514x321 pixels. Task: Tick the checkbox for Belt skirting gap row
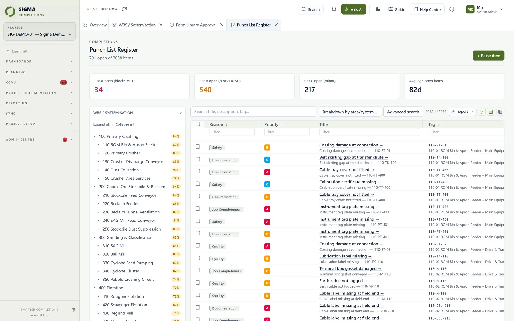pyautogui.click(x=198, y=159)
